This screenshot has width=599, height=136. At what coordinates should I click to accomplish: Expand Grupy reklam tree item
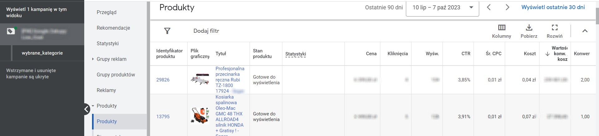click(93, 59)
